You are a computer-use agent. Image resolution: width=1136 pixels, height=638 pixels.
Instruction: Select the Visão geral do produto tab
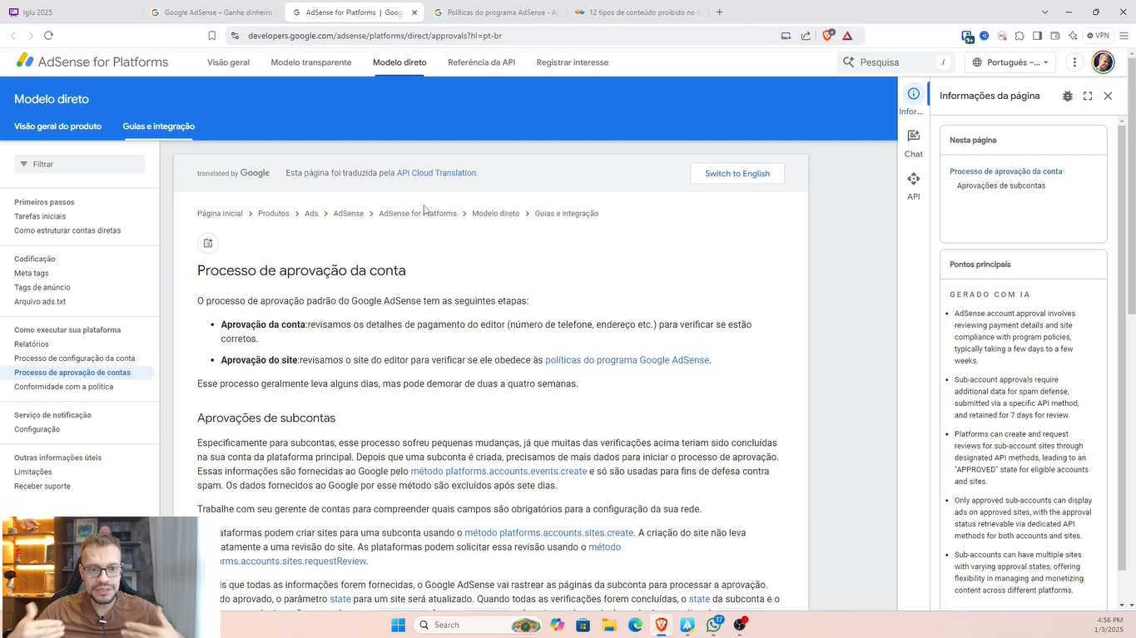pyautogui.click(x=57, y=126)
